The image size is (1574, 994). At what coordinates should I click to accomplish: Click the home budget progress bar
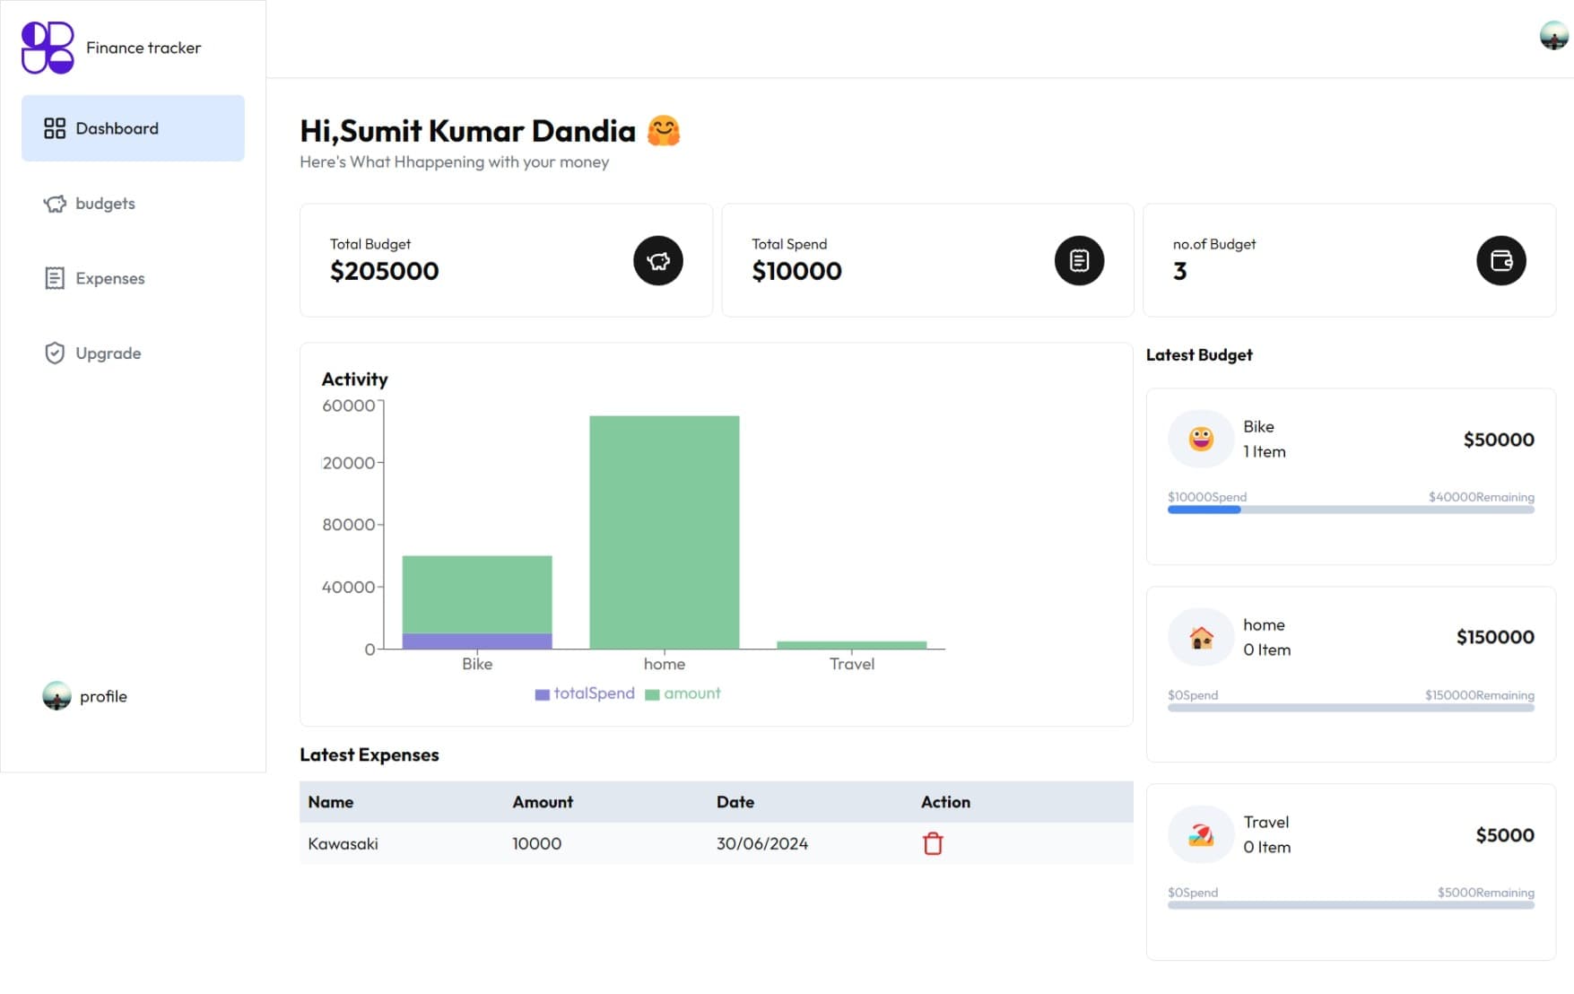[1351, 708]
